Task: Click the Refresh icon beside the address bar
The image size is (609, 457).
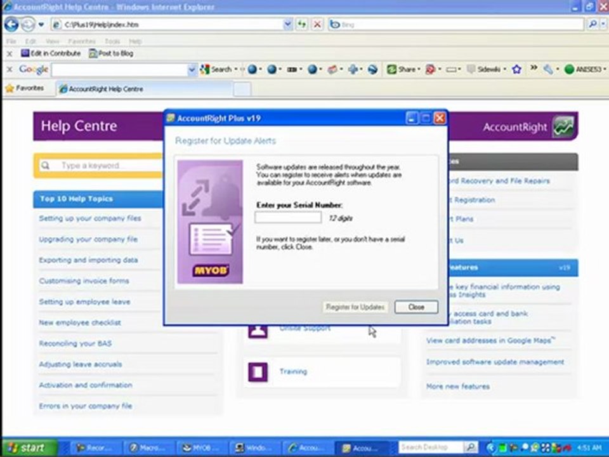Action: click(302, 25)
